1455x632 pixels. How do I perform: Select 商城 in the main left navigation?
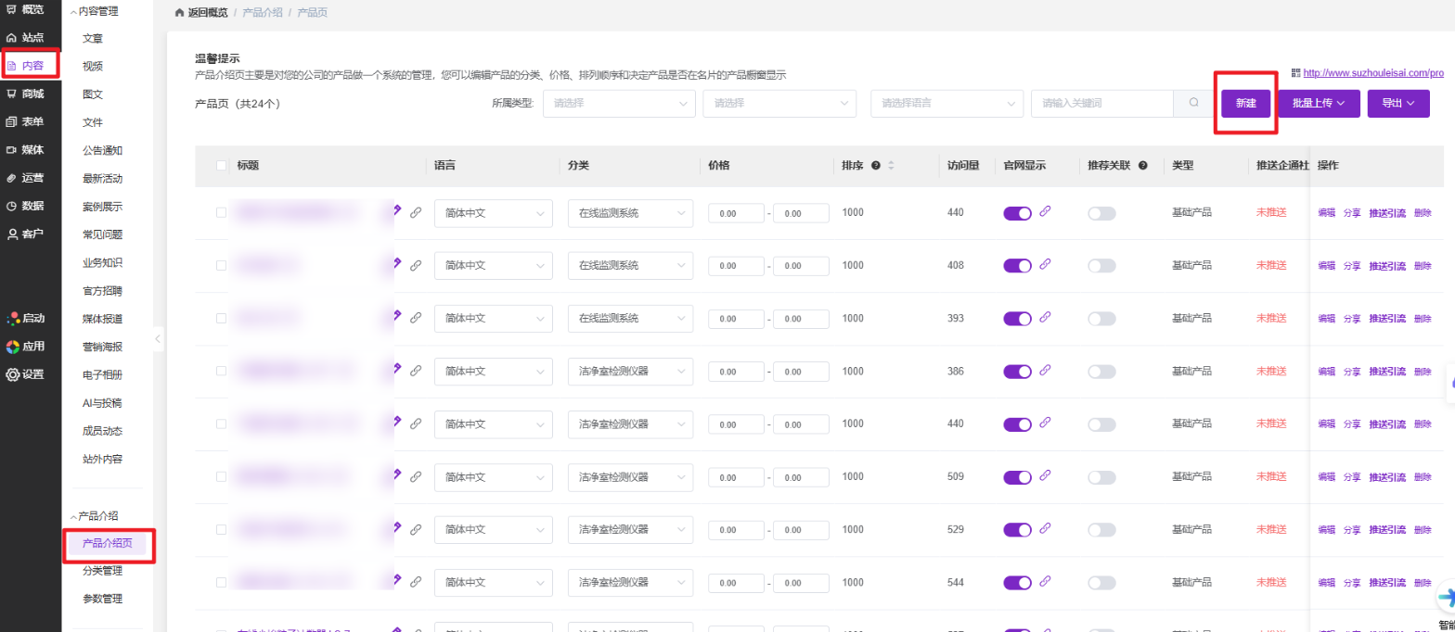coord(30,94)
